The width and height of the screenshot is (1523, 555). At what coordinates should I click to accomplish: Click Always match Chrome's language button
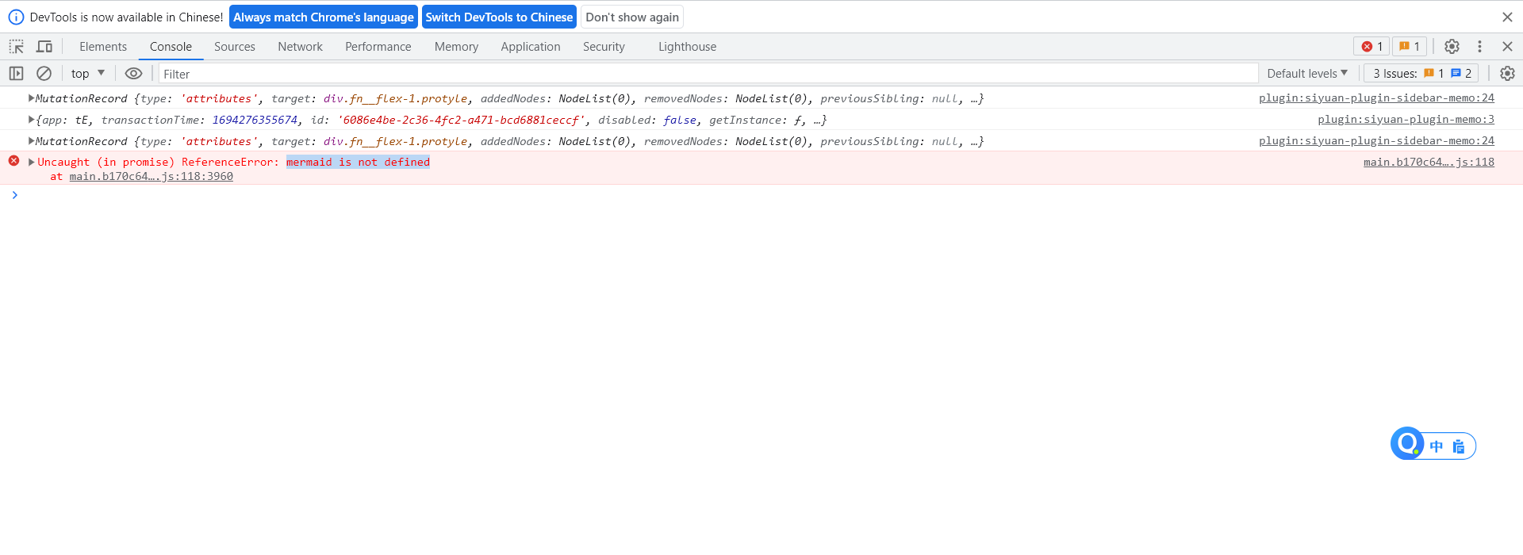[x=323, y=17]
